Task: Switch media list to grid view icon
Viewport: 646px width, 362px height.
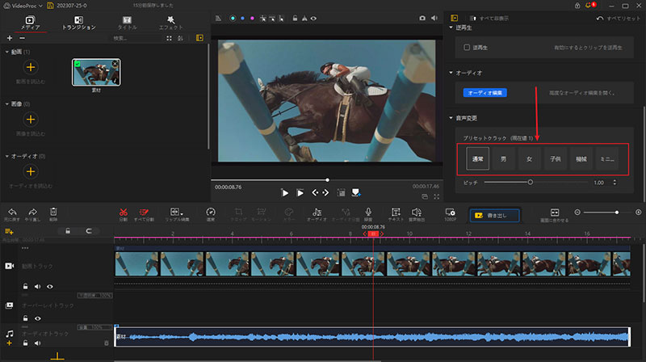Action: (169, 38)
